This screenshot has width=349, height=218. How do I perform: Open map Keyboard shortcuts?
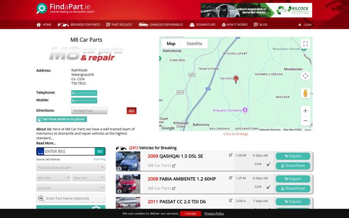270,129
